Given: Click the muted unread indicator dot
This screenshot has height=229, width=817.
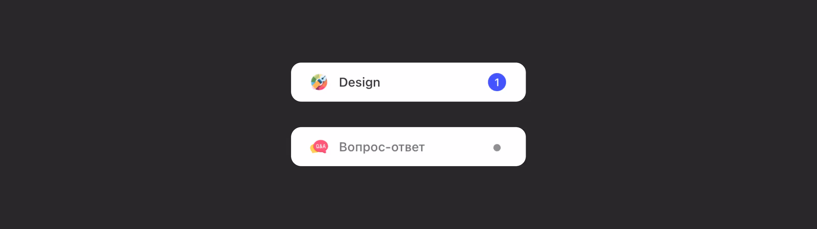Looking at the screenshot, I should 497,148.
